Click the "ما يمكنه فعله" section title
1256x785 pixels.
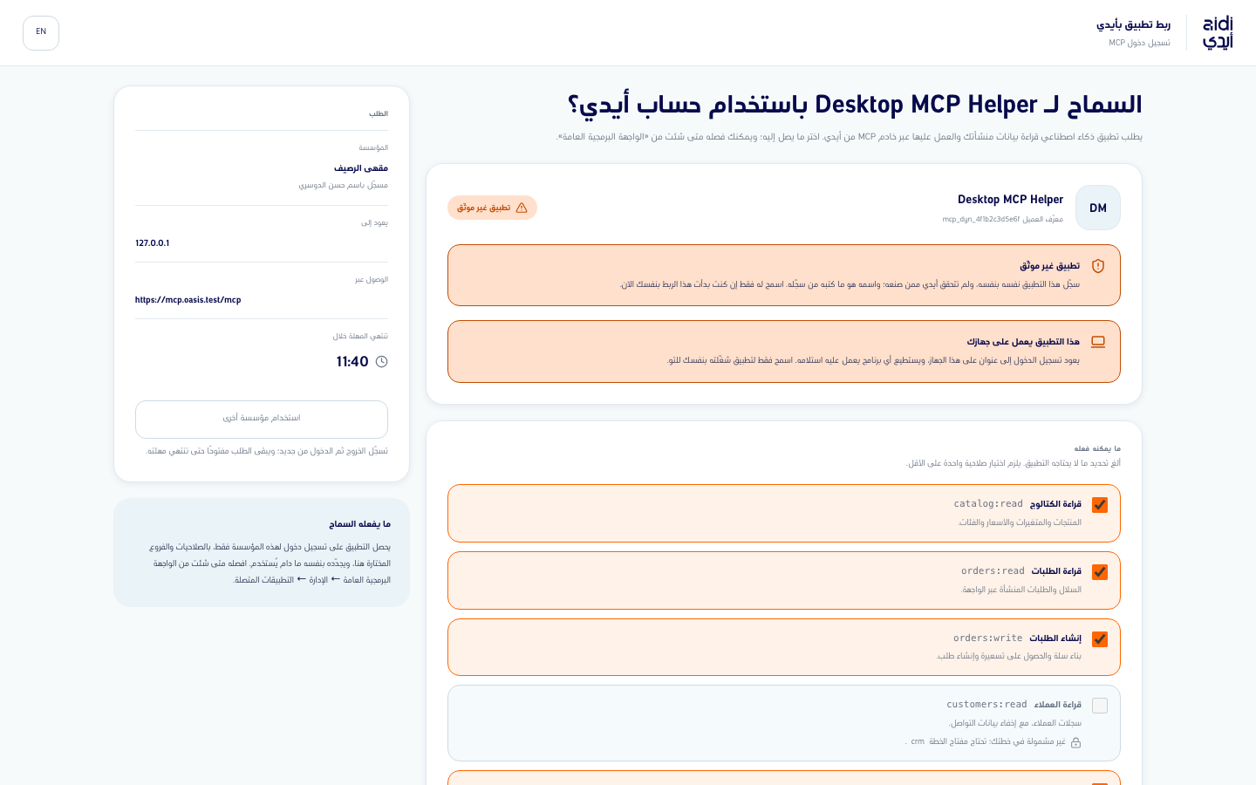click(x=1097, y=448)
